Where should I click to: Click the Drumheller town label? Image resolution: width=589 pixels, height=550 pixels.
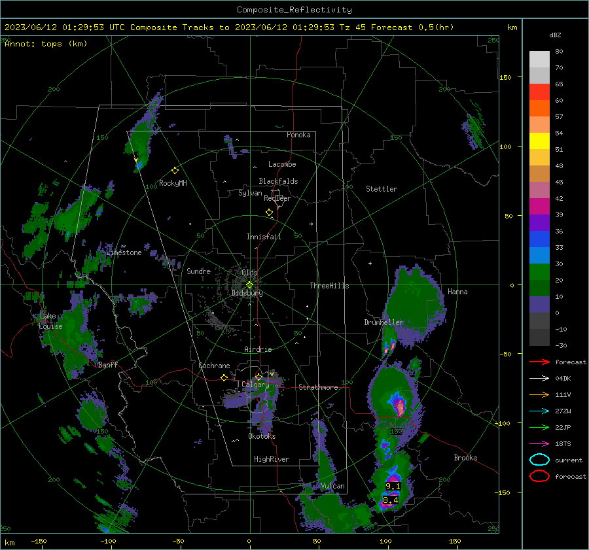[x=384, y=322]
